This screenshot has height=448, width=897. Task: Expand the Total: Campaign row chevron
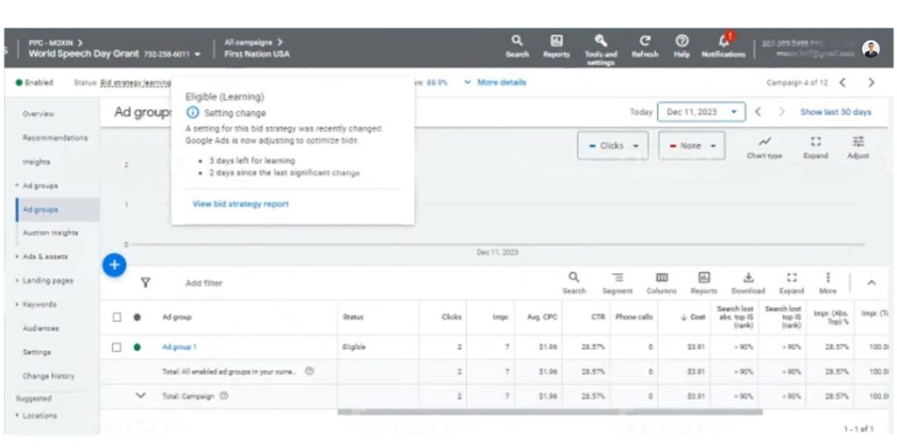(140, 395)
